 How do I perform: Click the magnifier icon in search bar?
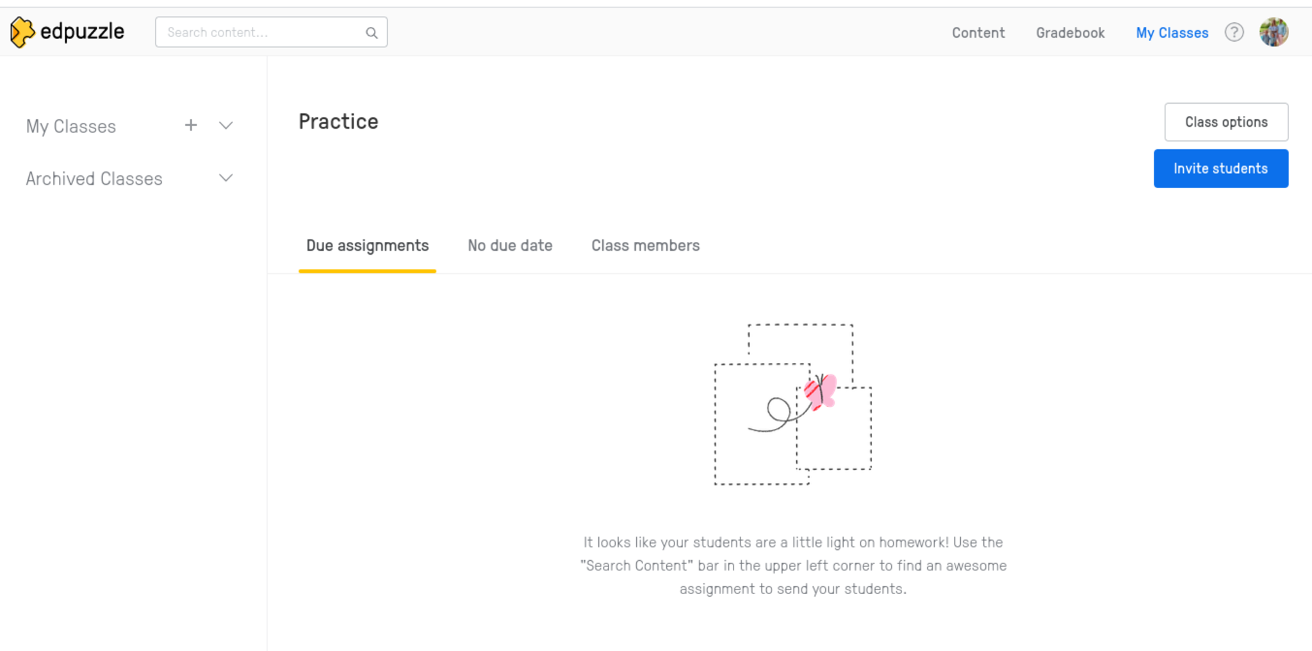pos(372,33)
